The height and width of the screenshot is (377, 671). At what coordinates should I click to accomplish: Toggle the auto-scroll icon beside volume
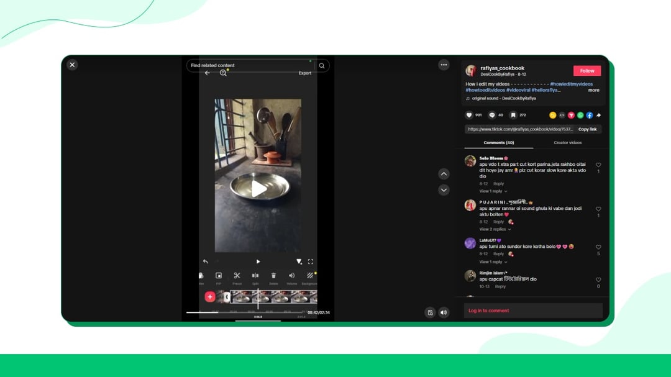[x=430, y=312]
